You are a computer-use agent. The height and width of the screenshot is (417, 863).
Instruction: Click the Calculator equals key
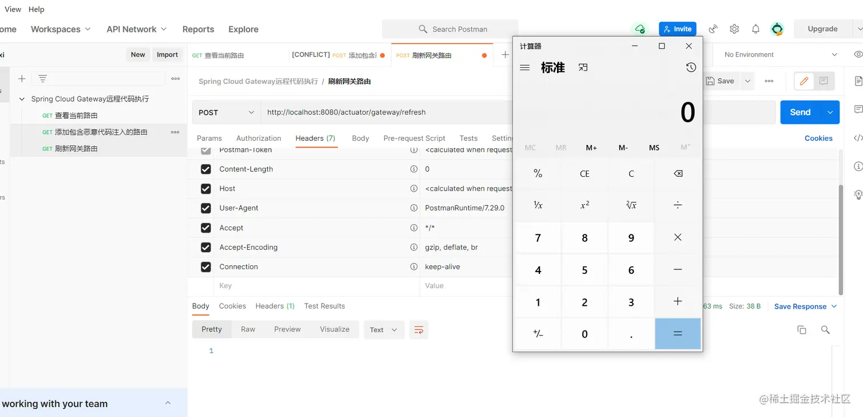(678, 334)
